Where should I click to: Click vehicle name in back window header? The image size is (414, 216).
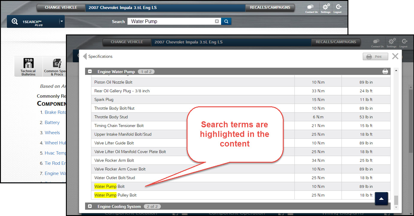[123, 7]
